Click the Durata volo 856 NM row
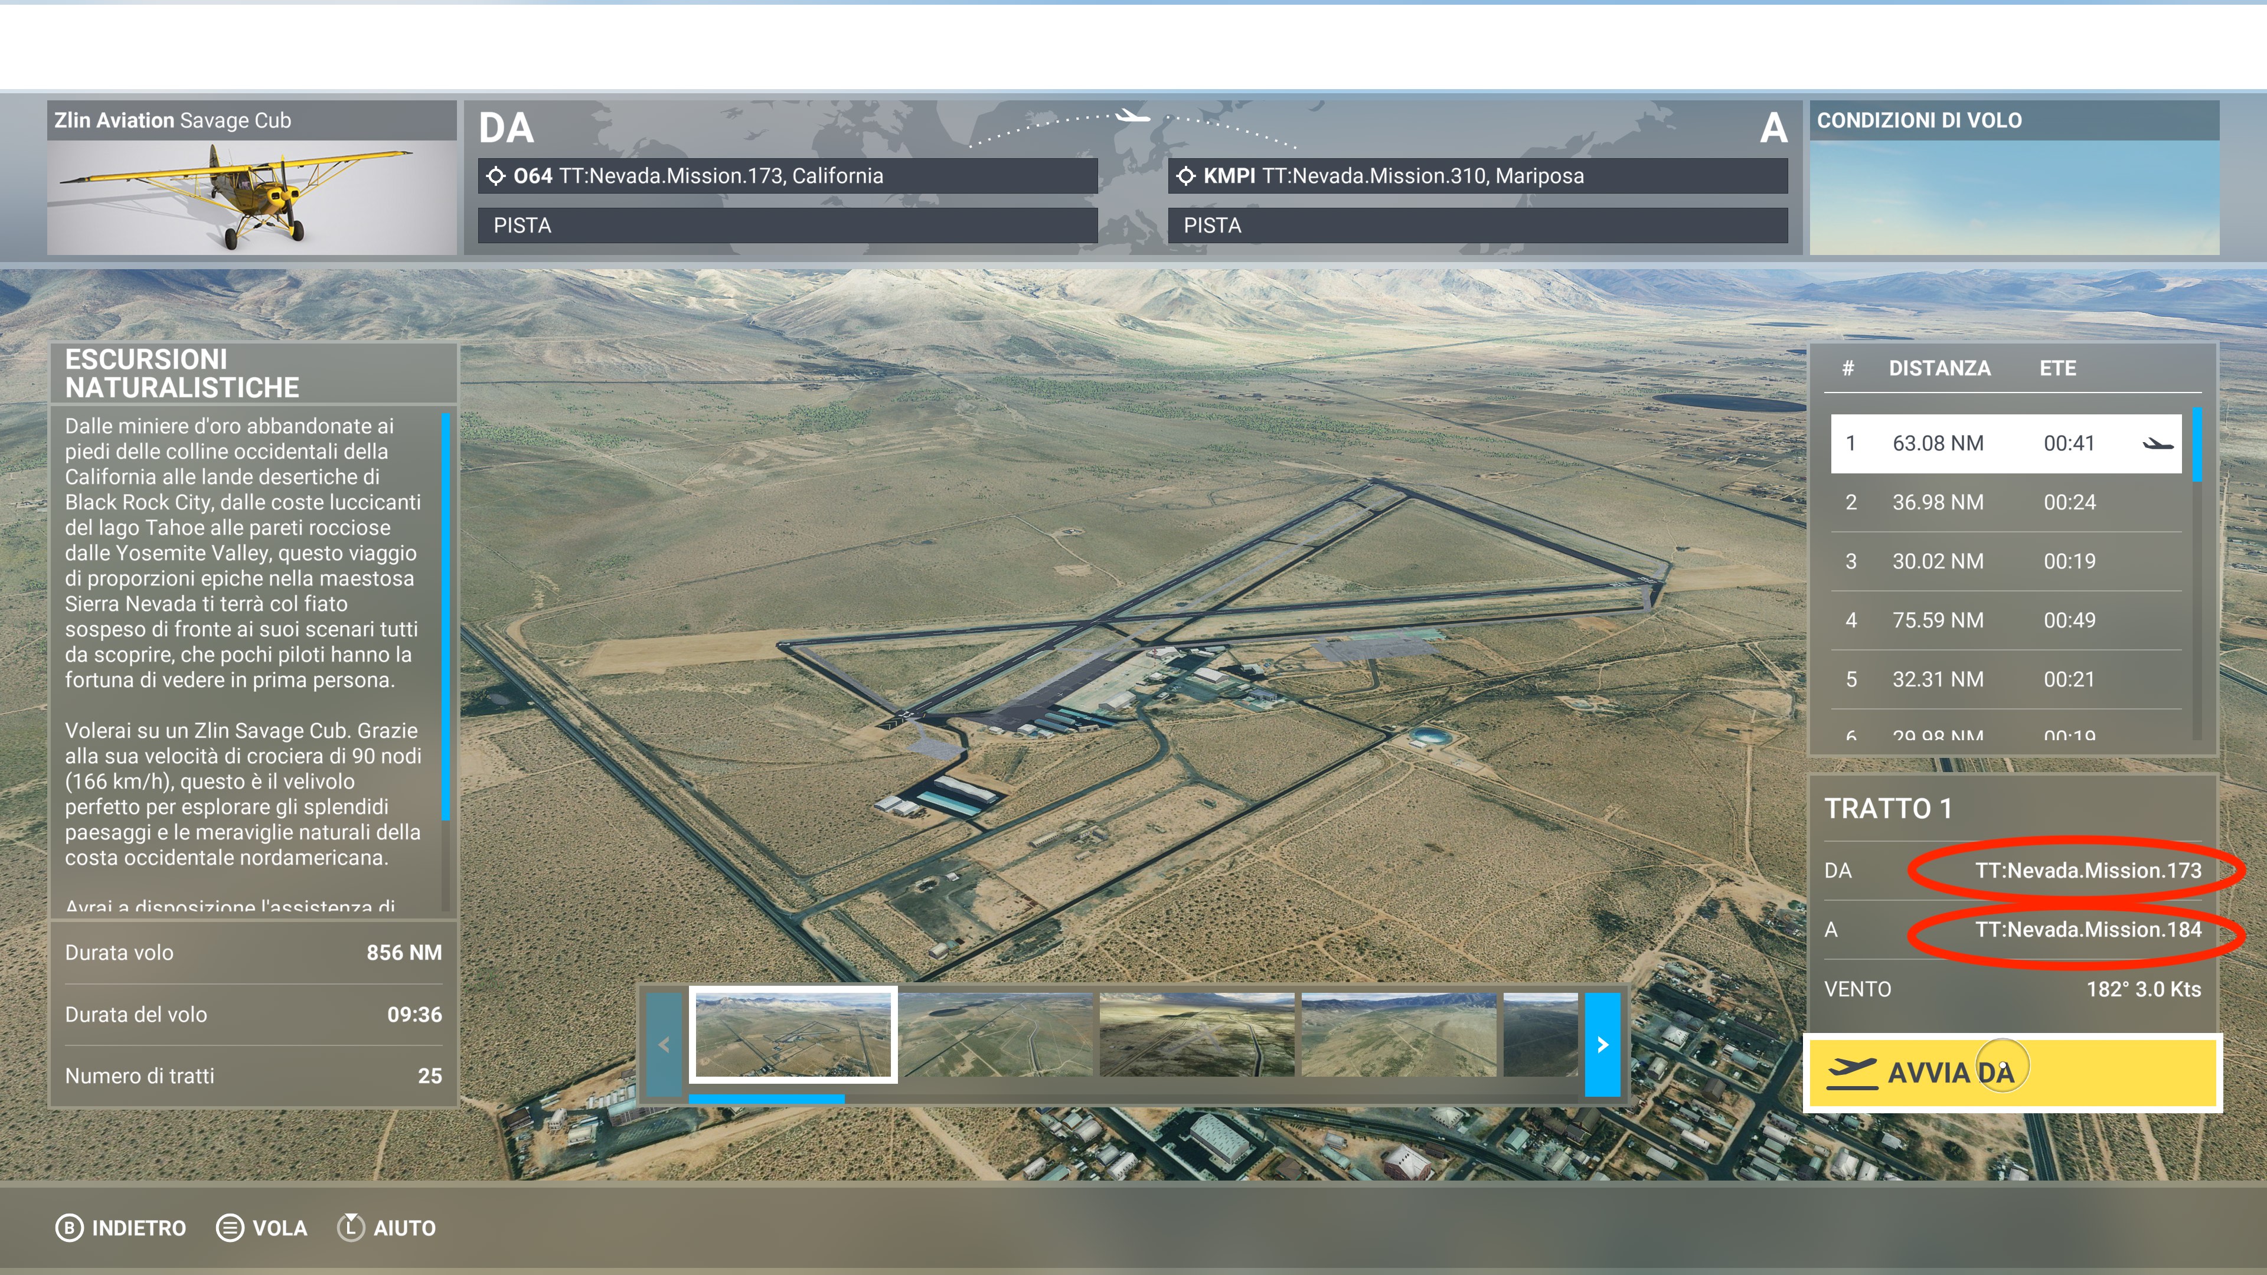This screenshot has height=1275, width=2267. (x=253, y=952)
